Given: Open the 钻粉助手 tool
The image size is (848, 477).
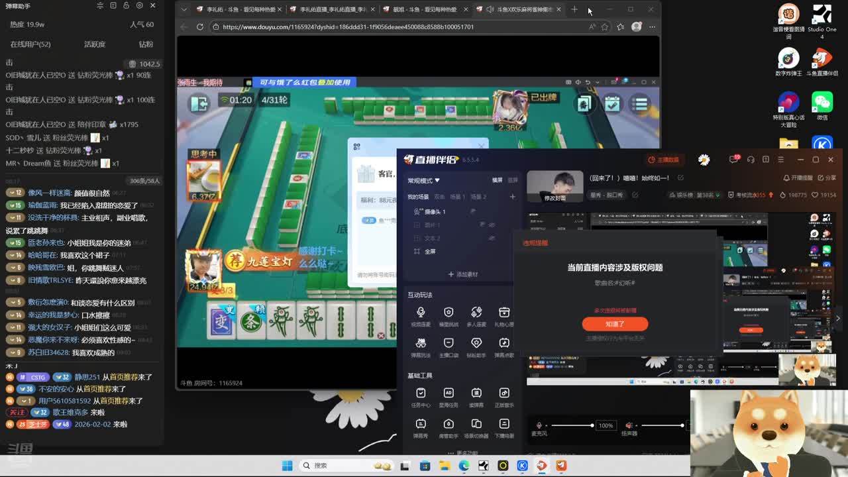Looking at the screenshot, I should click(476, 346).
